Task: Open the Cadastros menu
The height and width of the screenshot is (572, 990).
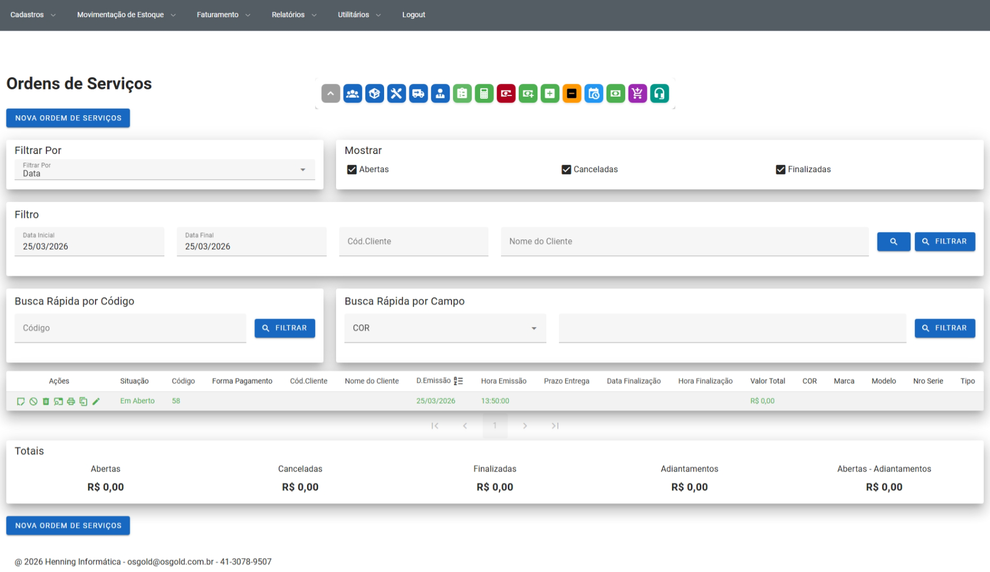Action: click(33, 15)
